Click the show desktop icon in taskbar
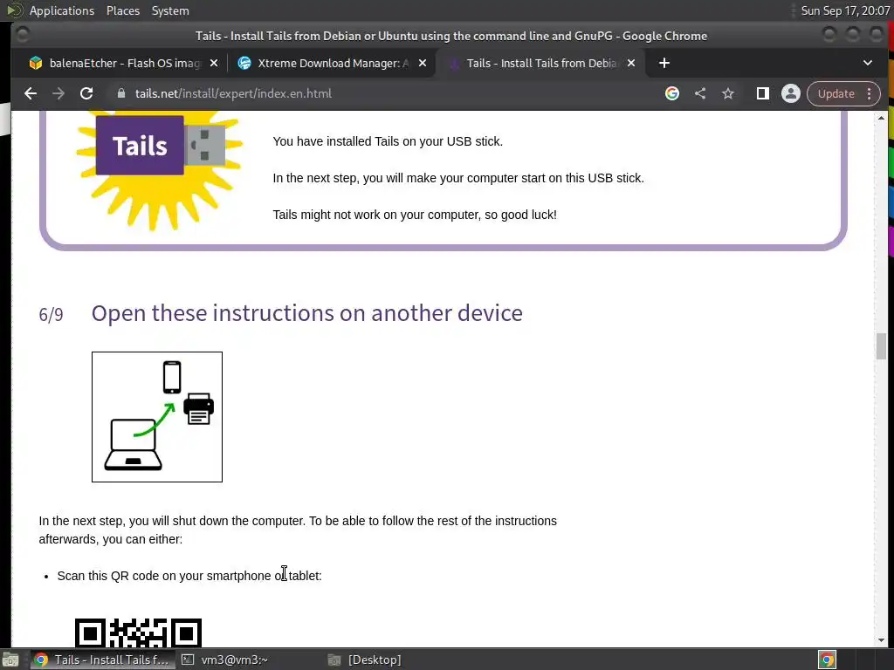Screen dimensions: 894x670 10,660
